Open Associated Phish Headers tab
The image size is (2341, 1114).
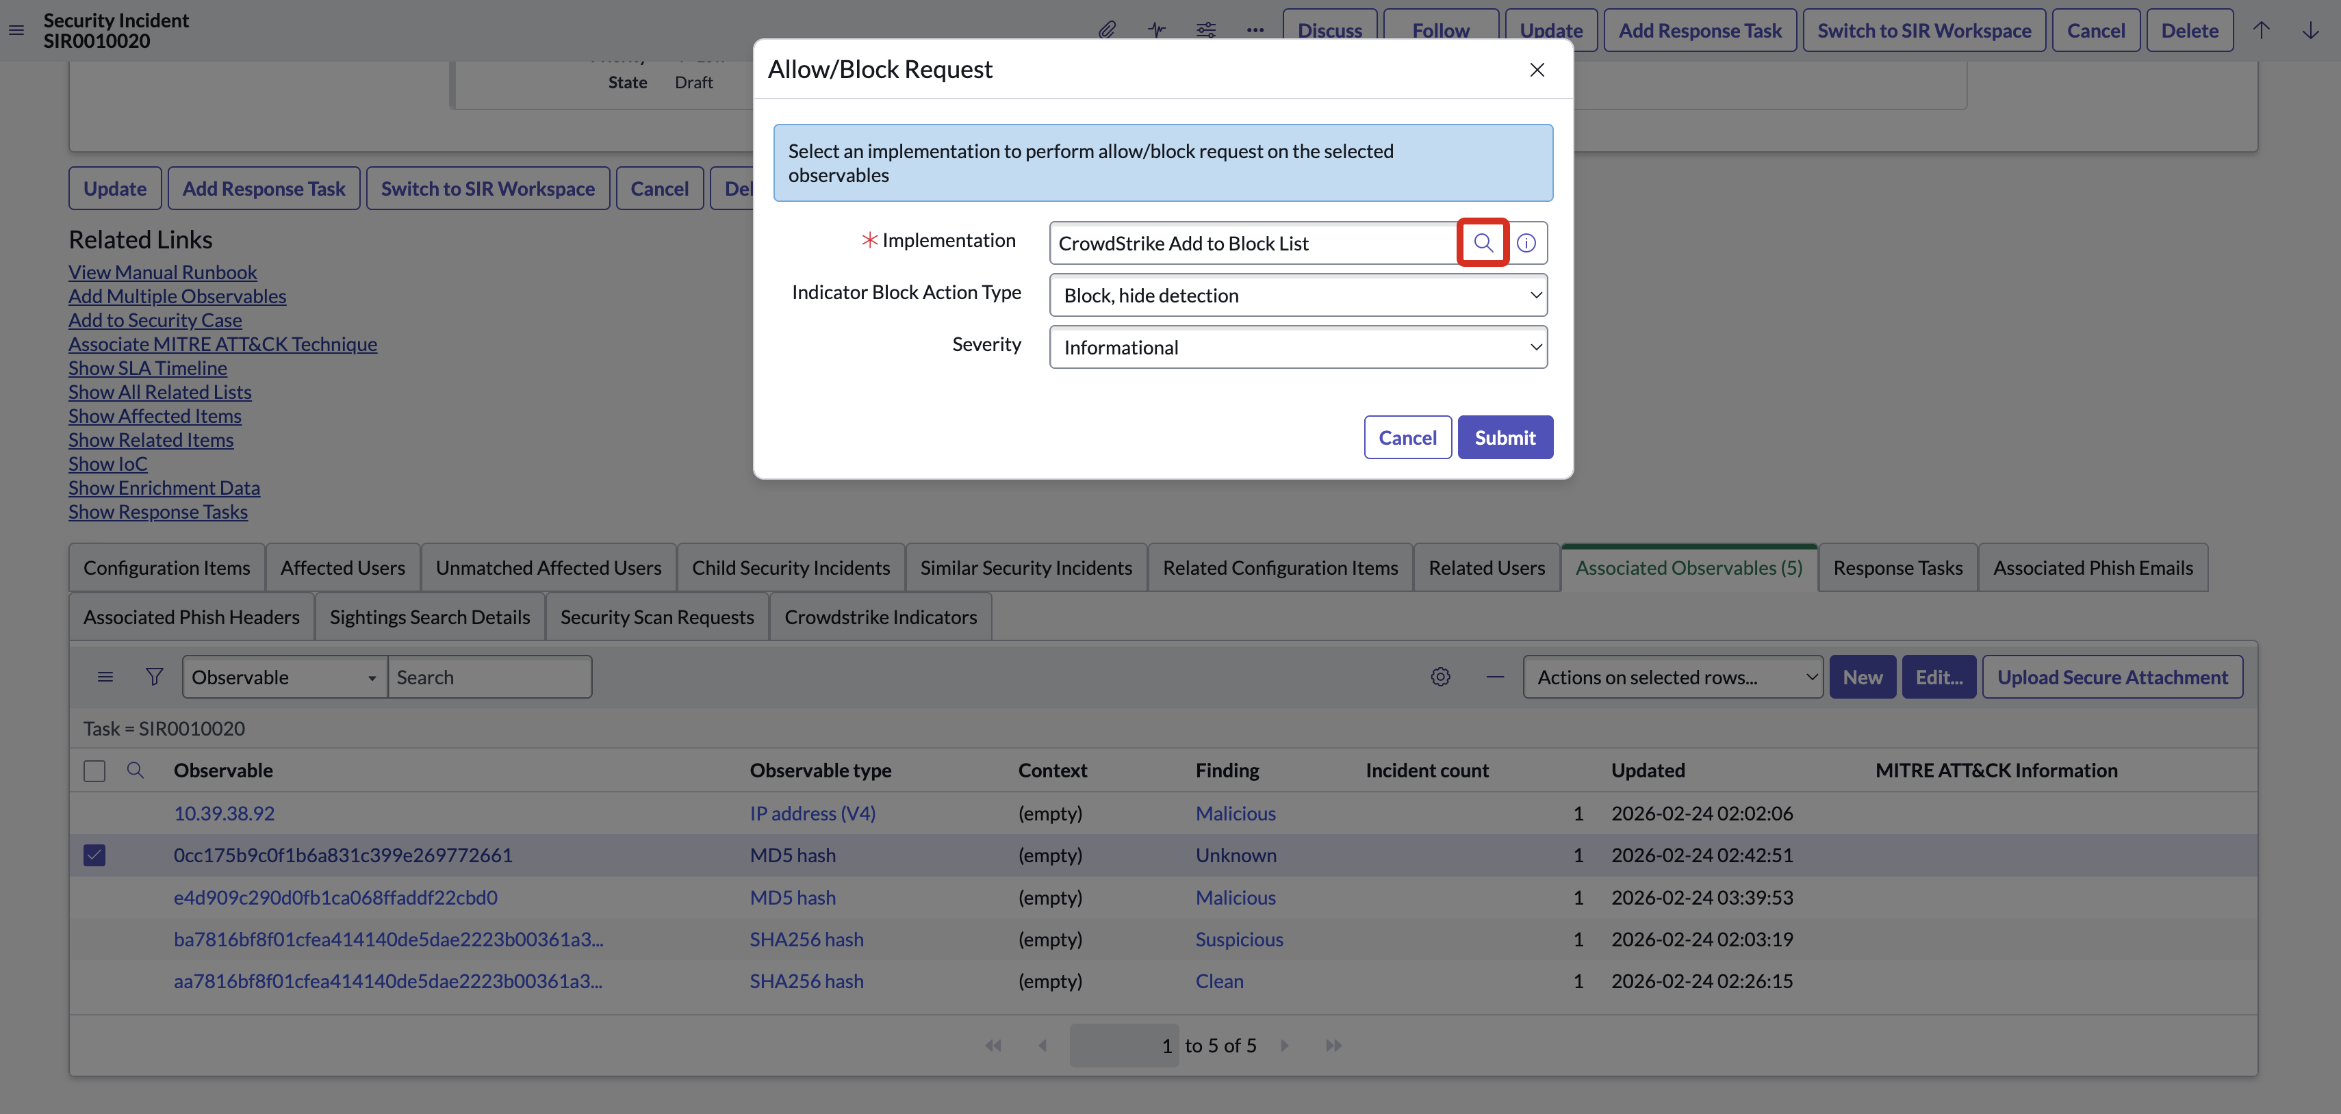pos(192,617)
